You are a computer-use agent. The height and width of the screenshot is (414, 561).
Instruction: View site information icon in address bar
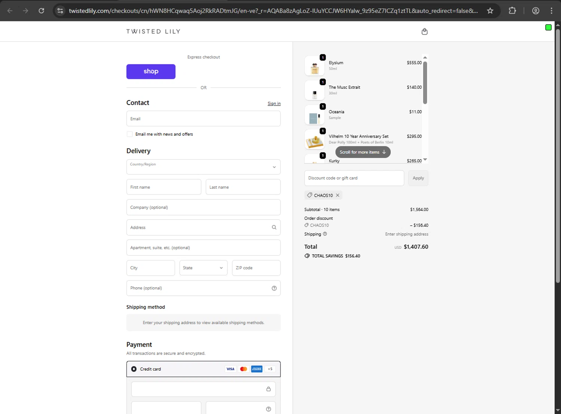[60, 11]
